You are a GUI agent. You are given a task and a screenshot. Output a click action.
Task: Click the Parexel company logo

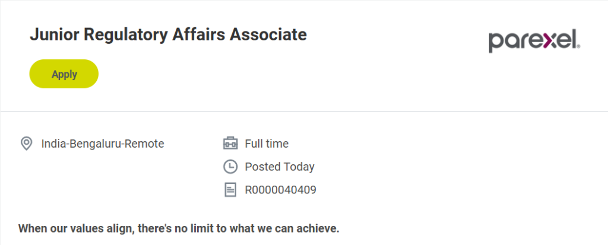[x=534, y=42]
